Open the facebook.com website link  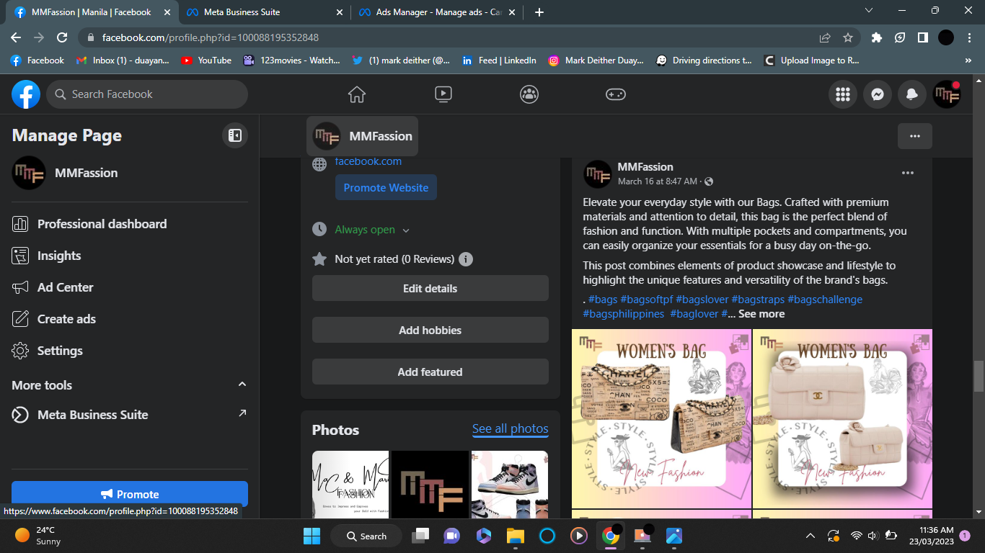[x=368, y=161]
